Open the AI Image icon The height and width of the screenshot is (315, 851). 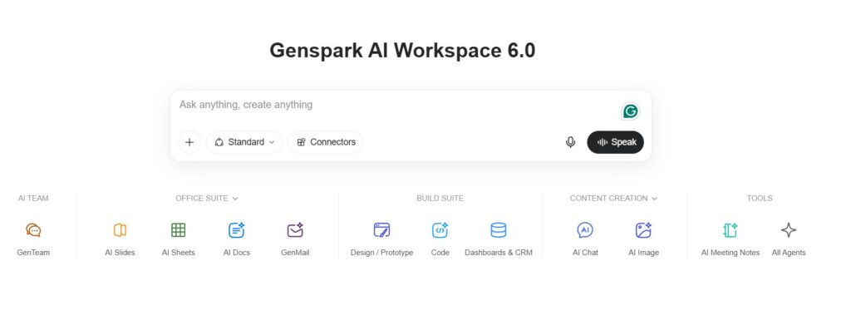(644, 230)
